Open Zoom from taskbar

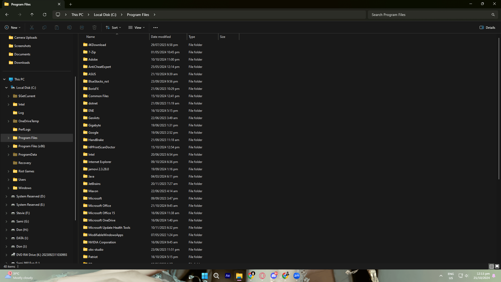click(x=297, y=276)
